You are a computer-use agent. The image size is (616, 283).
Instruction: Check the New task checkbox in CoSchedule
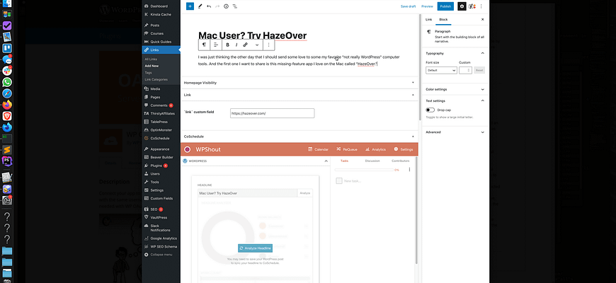tap(339, 181)
